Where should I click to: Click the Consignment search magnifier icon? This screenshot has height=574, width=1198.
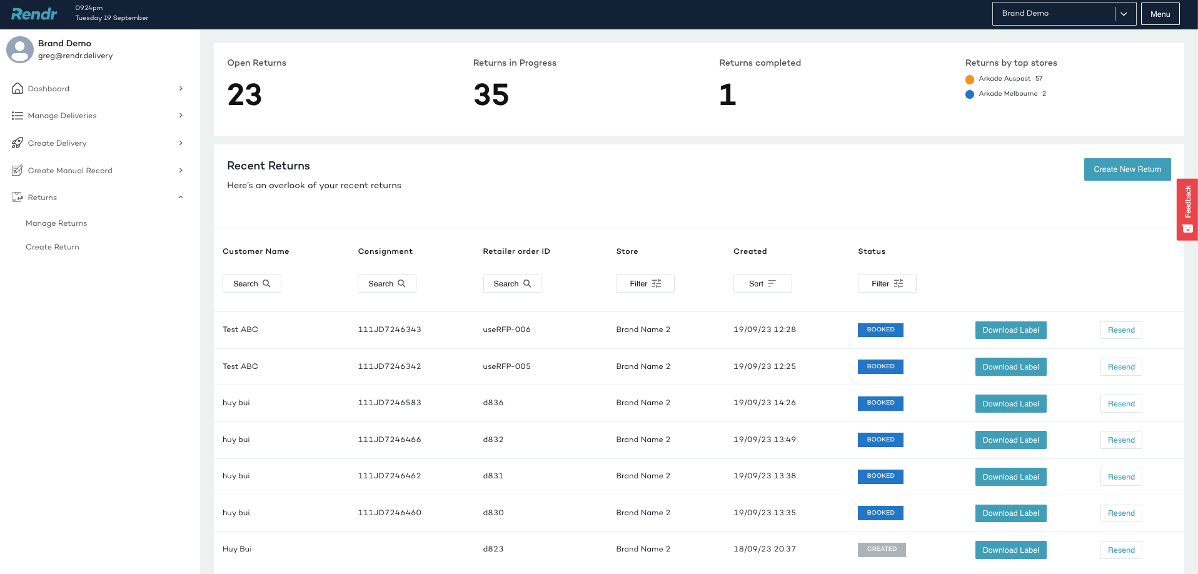tap(401, 283)
